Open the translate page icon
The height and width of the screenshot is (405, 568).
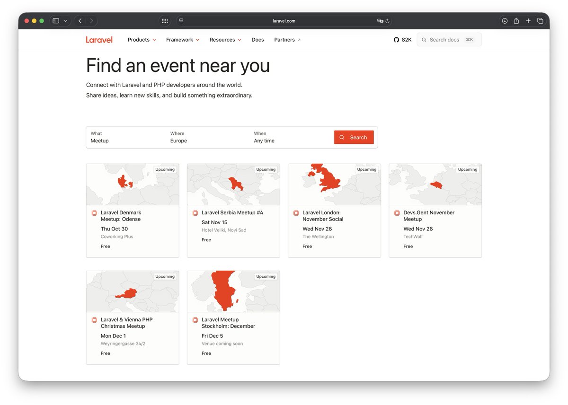[380, 21]
